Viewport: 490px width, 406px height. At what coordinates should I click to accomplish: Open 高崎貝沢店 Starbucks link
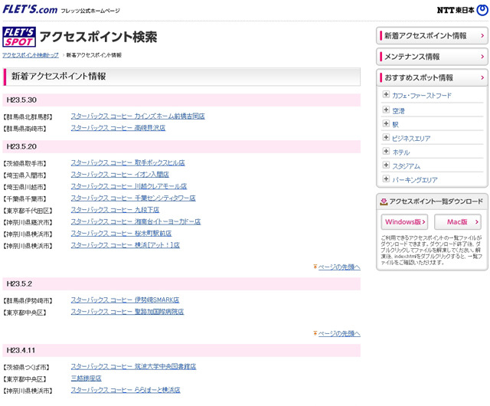click(118, 128)
